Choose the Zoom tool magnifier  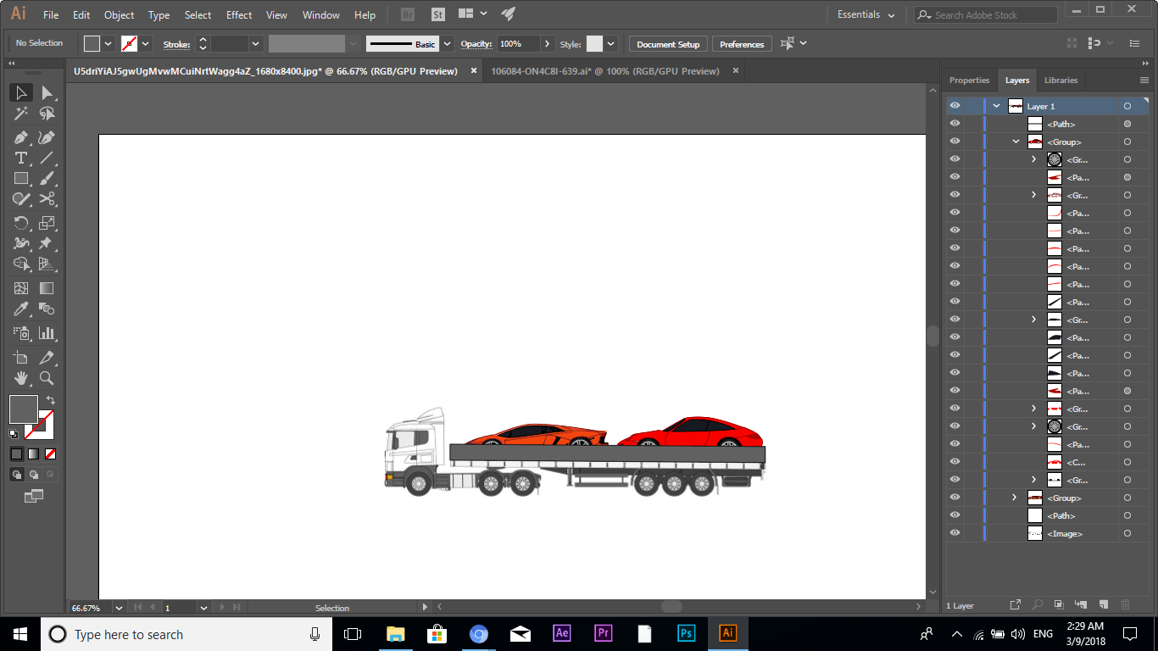pos(47,378)
